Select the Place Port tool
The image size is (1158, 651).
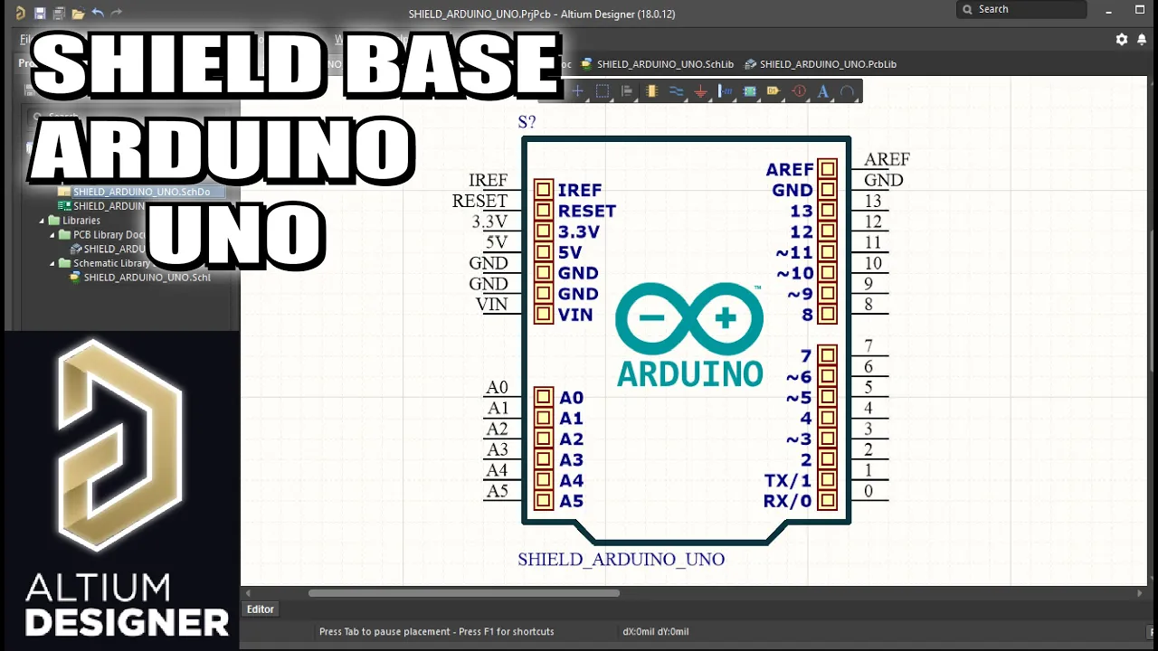[774, 91]
